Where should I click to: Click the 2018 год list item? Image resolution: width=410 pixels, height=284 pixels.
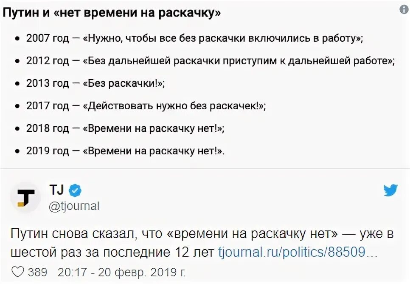[125, 128]
